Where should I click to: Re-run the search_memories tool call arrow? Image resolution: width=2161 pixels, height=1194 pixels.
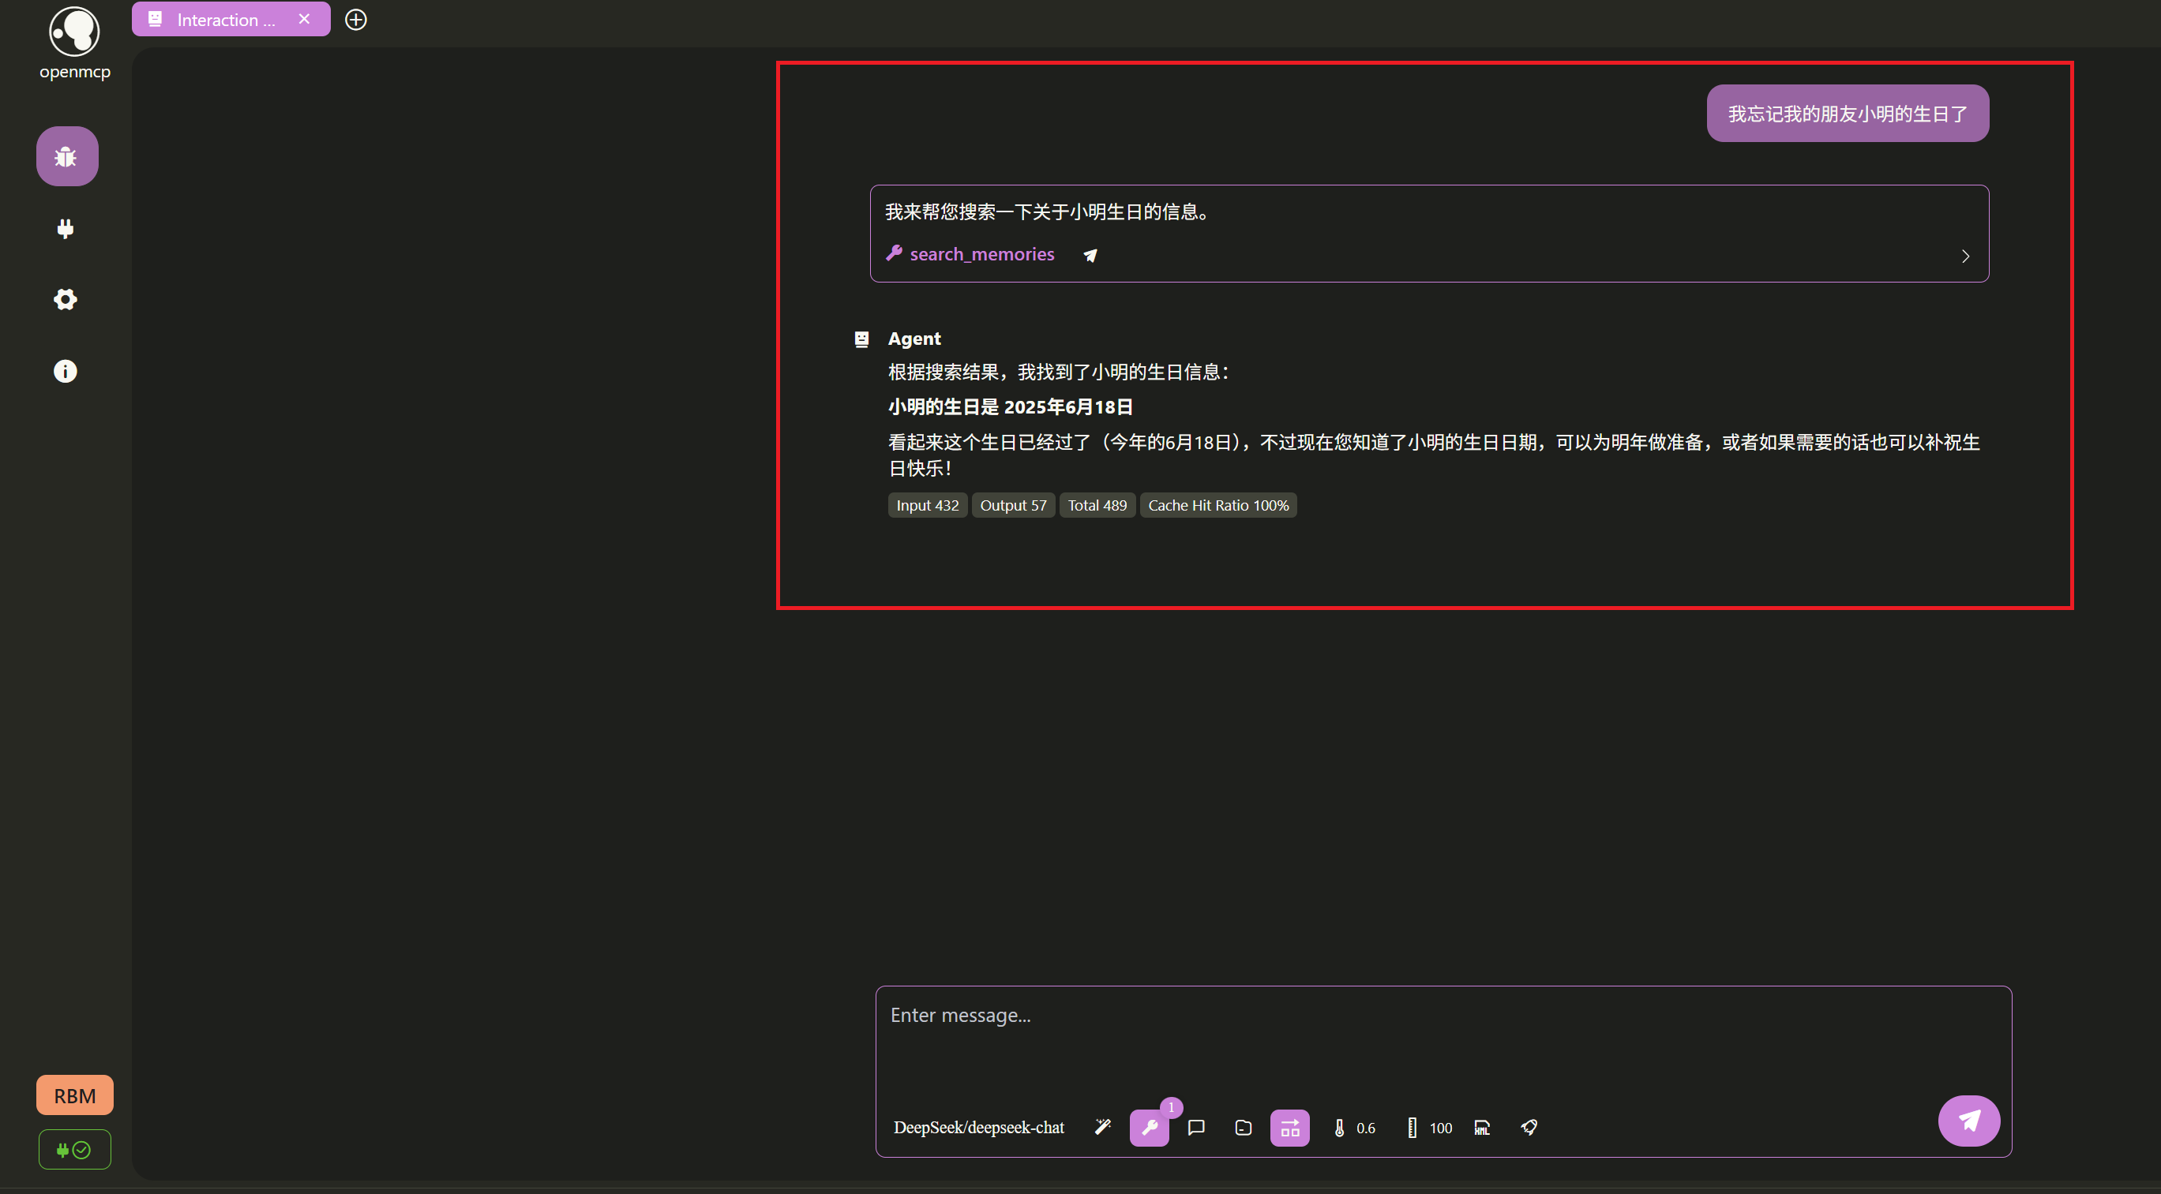(x=1090, y=255)
